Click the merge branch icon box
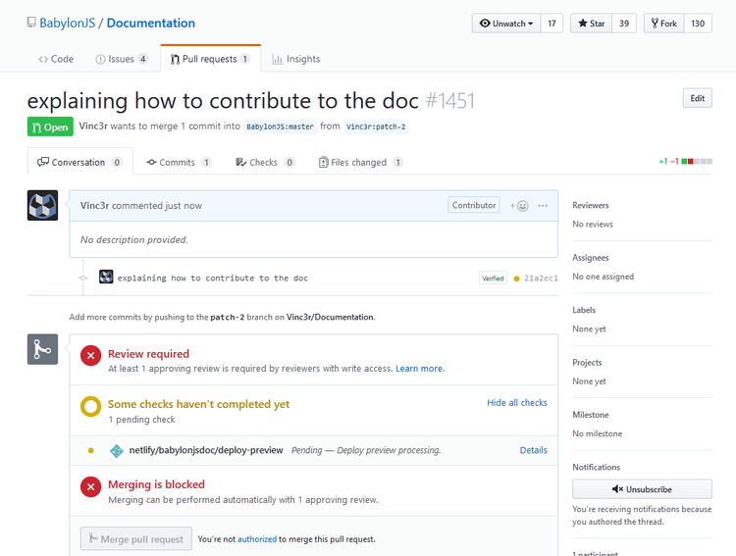 [43, 349]
